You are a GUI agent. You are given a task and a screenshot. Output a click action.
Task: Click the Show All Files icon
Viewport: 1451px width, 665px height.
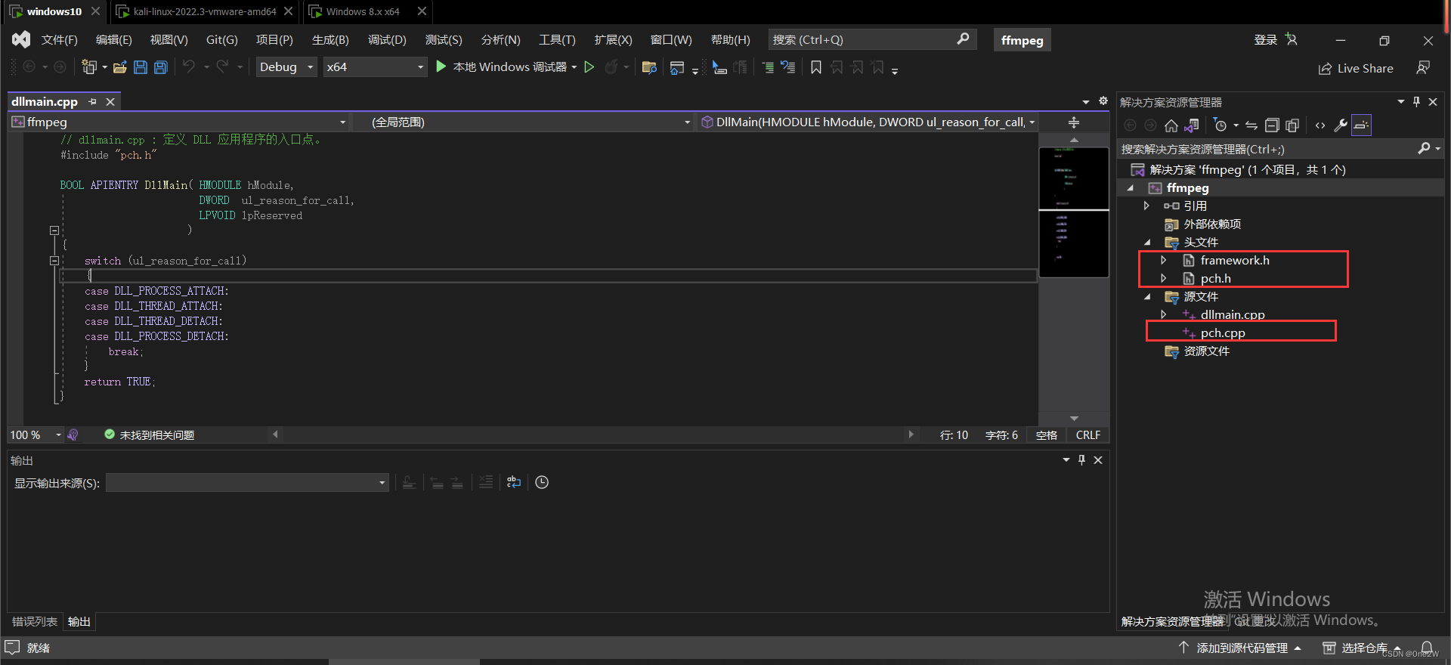1292,125
